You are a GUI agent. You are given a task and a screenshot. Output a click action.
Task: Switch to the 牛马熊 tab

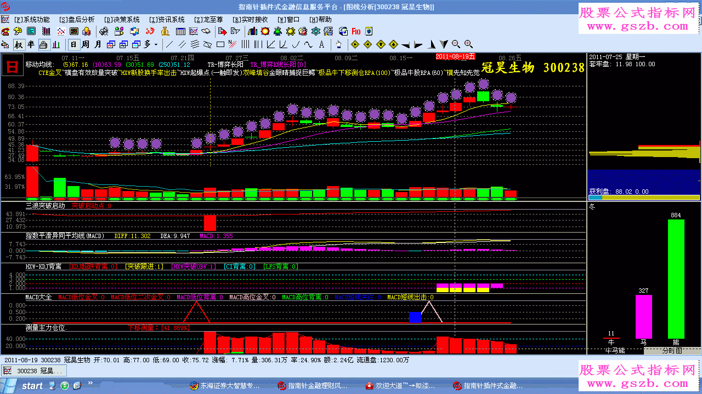tap(615, 350)
